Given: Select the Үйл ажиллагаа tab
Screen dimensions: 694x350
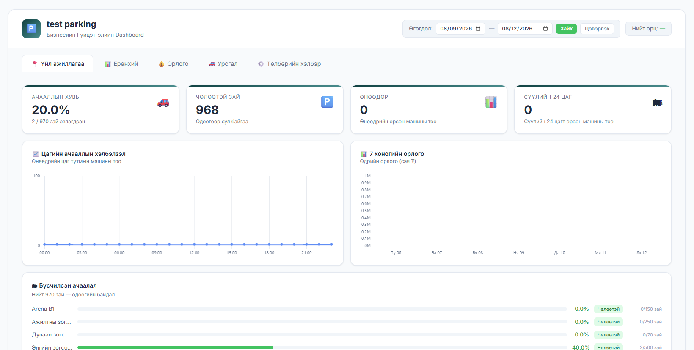Looking at the screenshot, I should click(58, 64).
